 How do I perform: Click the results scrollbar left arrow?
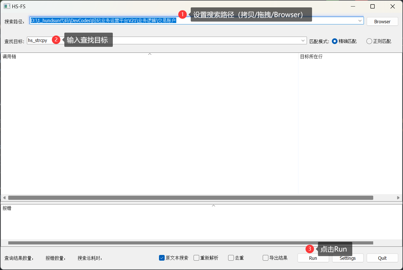[4, 198]
